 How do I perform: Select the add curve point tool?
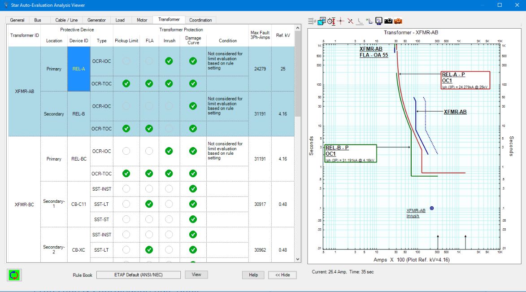[370, 21]
